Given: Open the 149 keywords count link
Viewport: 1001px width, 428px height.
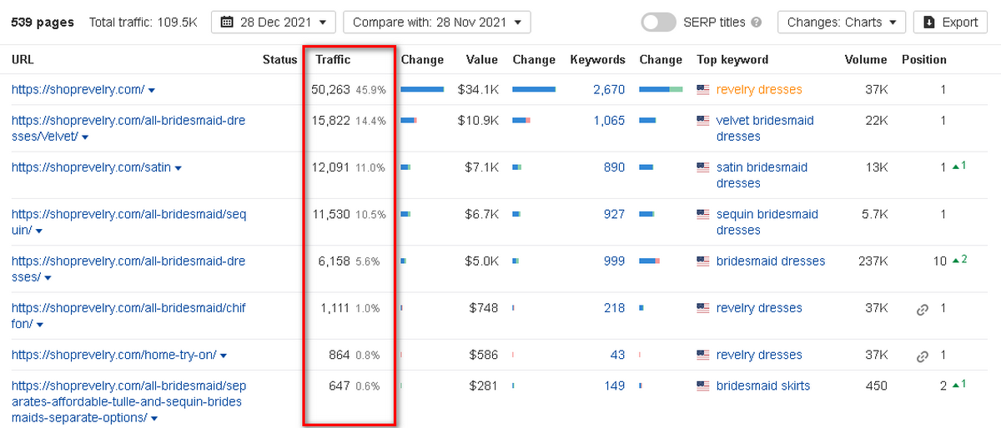Looking at the screenshot, I should pos(614,386).
